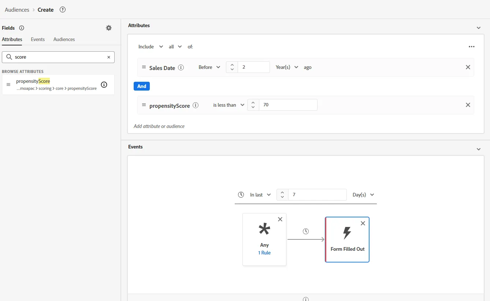Click the Sales Date row drag handle
Image resolution: width=490 pixels, height=301 pixels.
(144, 67)
